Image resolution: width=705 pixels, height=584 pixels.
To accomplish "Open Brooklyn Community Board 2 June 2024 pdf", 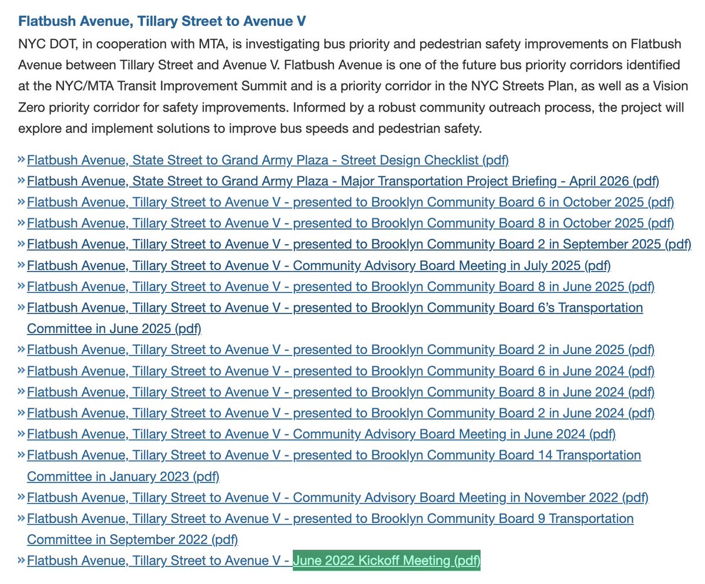I will click(341, 413).
